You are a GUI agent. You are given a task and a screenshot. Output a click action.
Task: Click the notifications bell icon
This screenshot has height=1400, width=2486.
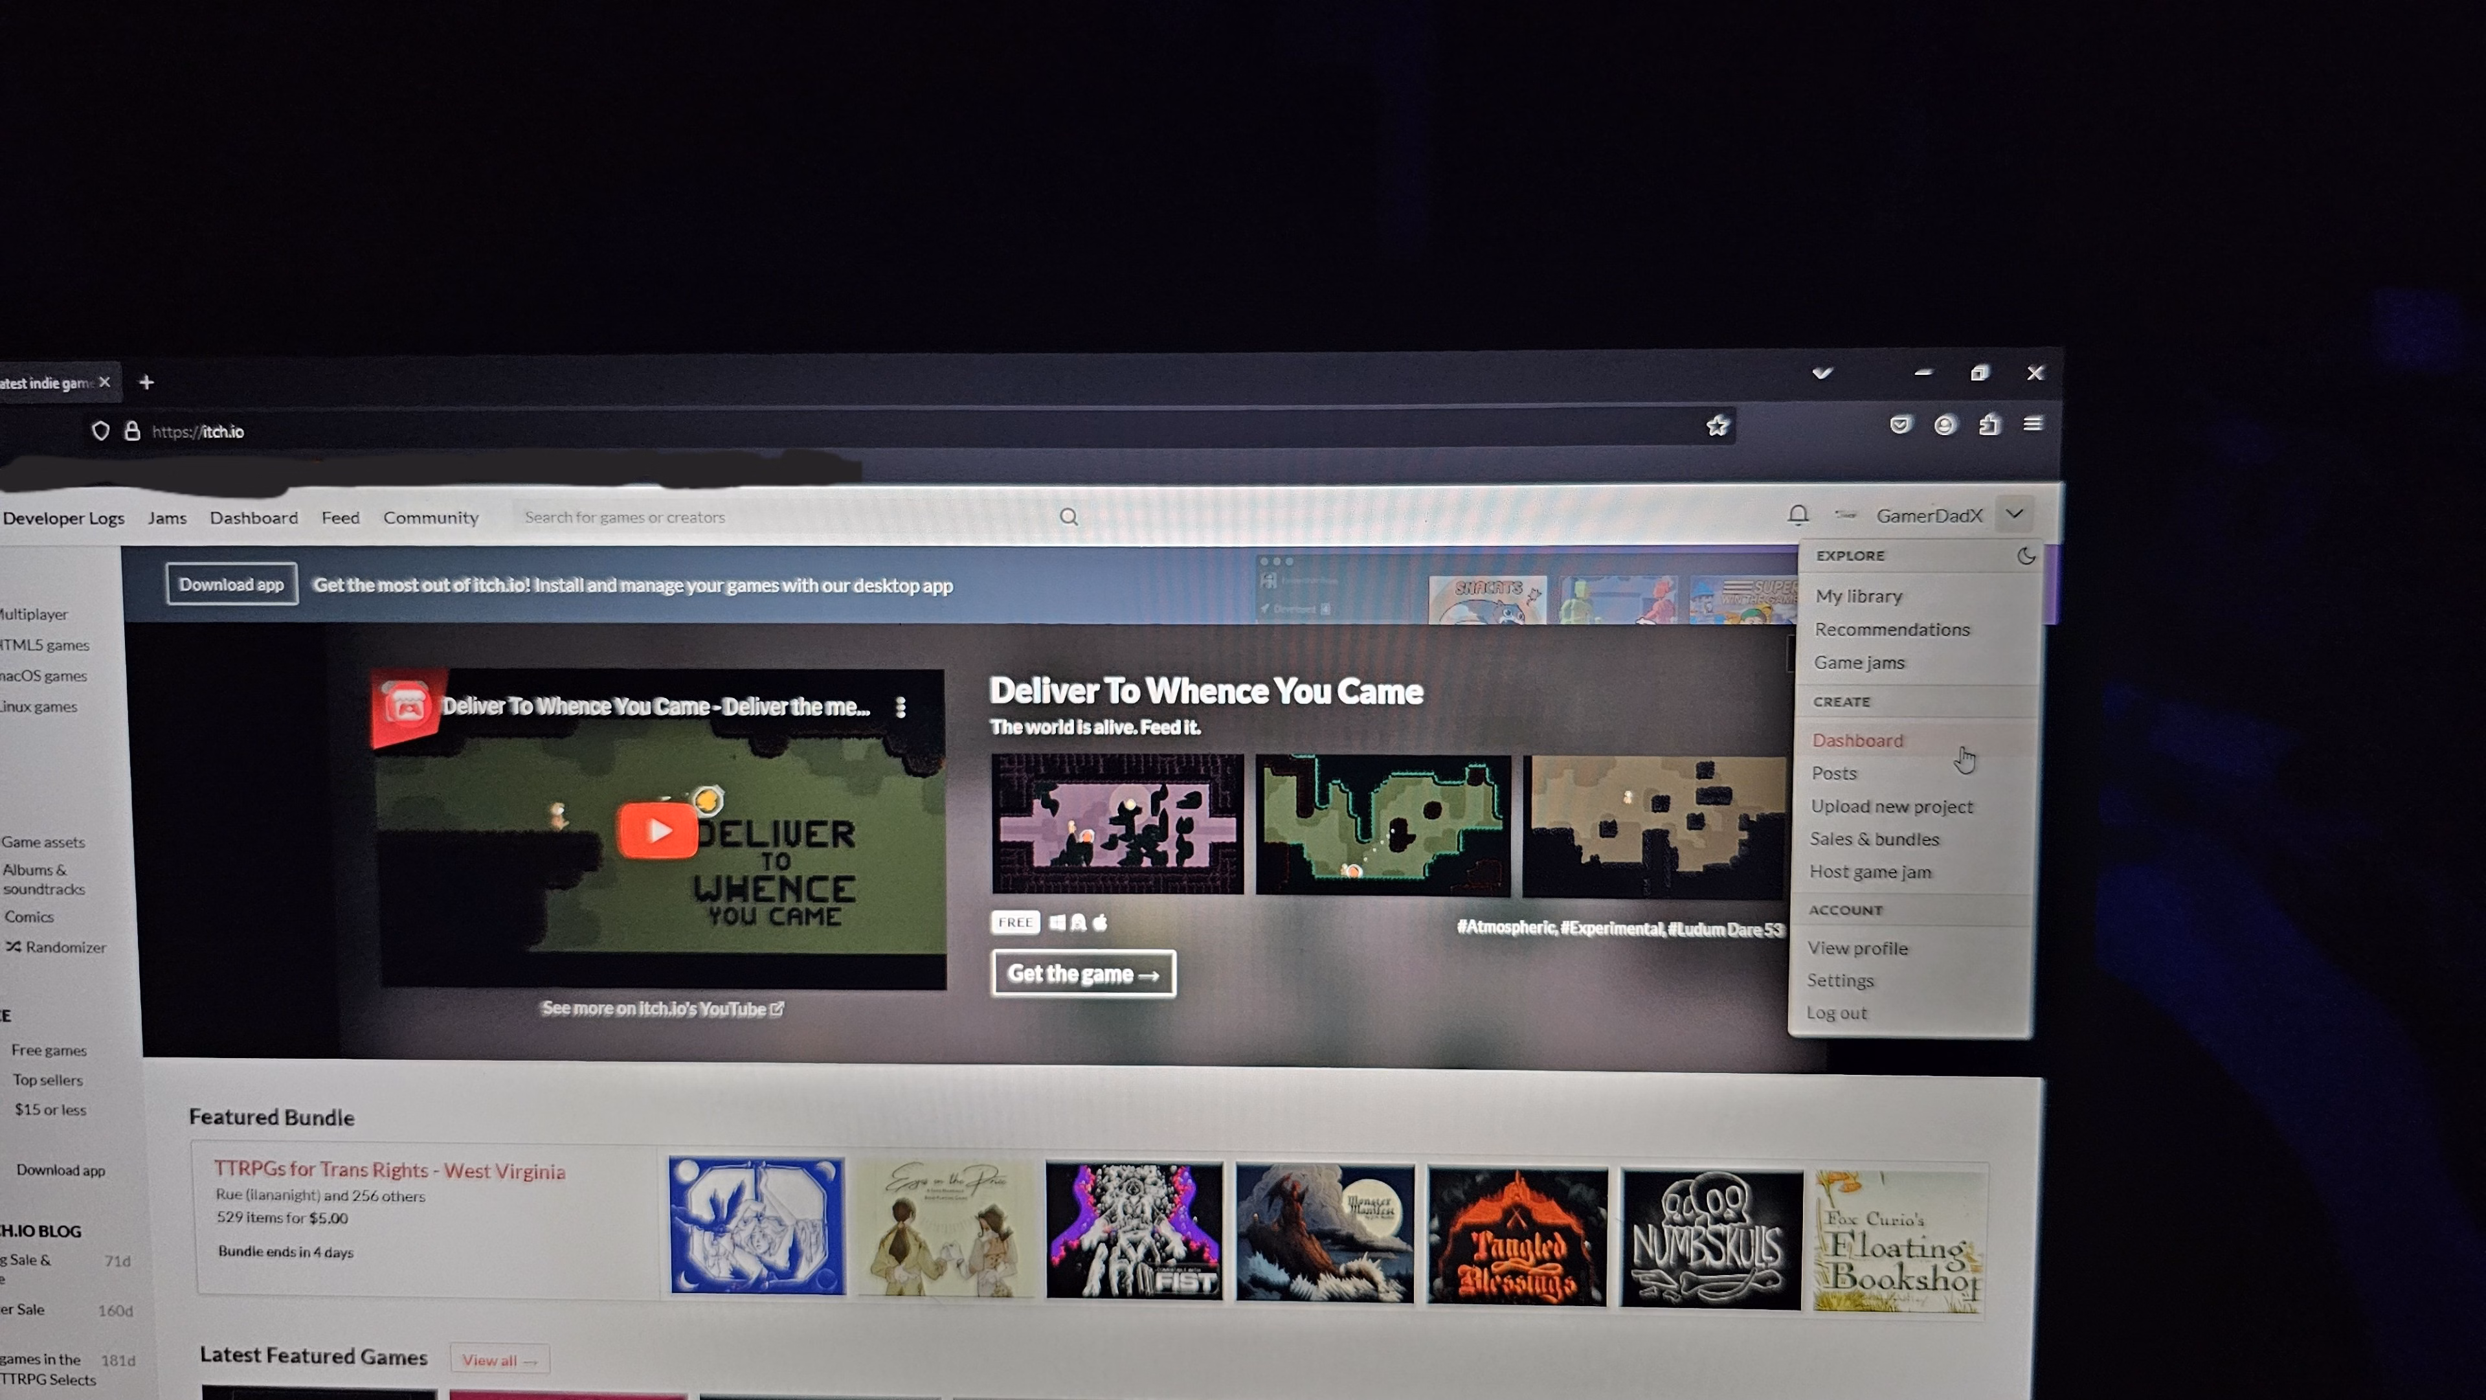[x=1797, y=515]
